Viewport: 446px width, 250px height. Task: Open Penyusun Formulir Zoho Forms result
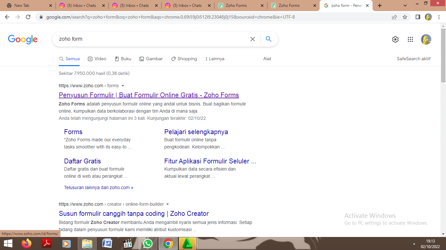[149, 95]
